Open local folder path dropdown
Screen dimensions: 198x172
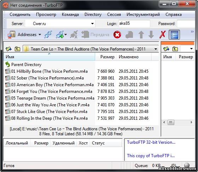(156, 49)
